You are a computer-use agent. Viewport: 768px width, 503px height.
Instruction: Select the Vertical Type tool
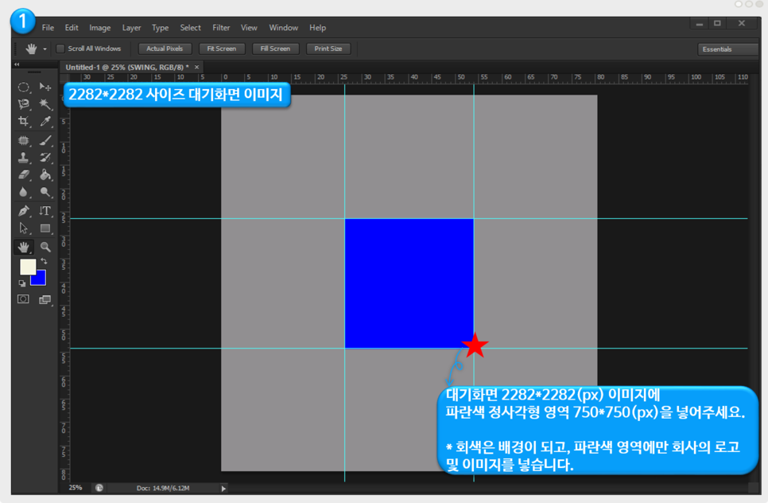pyautogui.click(x=45, y=211)
